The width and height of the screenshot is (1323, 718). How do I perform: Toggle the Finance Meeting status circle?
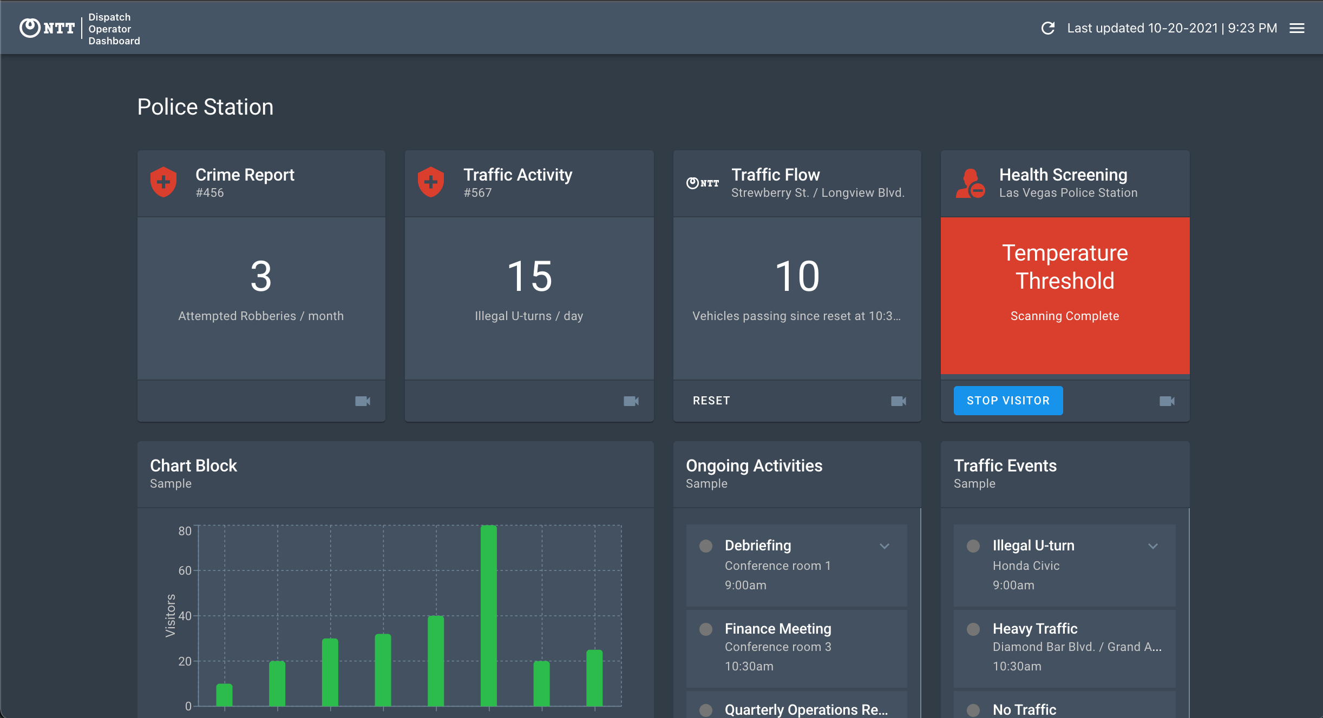pos(706,629)
